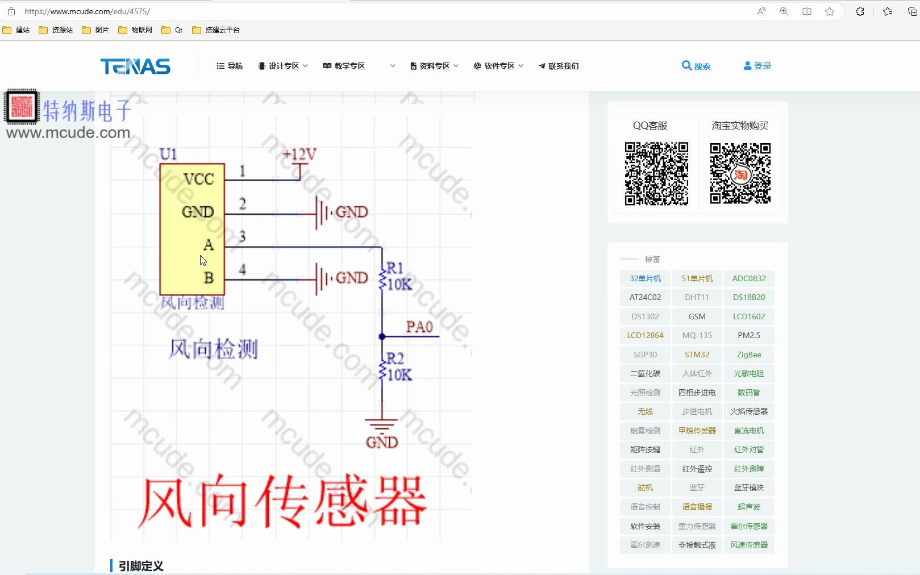Click the zoom magnifier icon in address bar
This screenshot has height=575, width=920.
pos(784,11)
